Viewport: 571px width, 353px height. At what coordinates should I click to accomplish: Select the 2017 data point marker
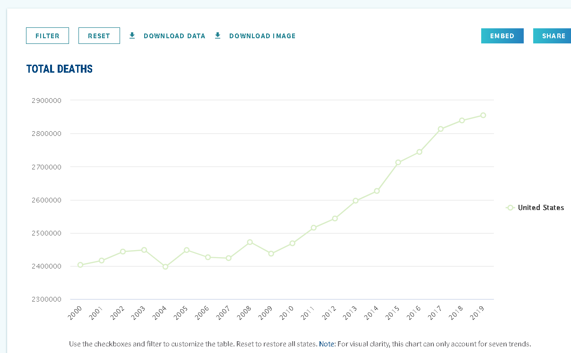coord(441,129)
